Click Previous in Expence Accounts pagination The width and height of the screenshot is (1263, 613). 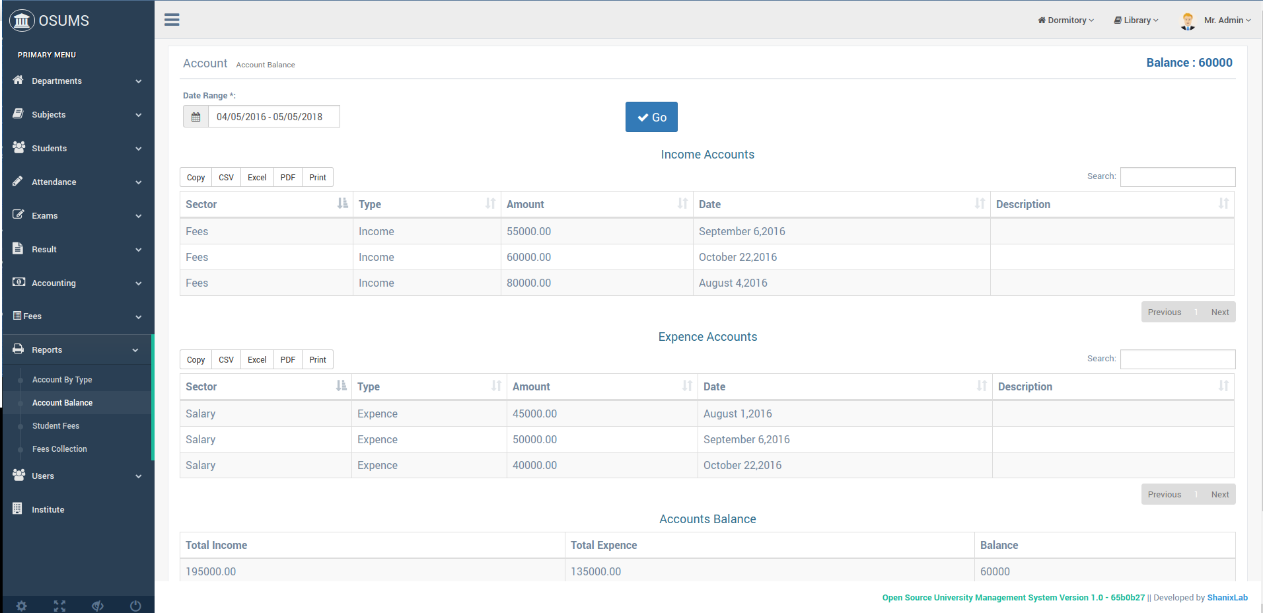pos(1164,494)
